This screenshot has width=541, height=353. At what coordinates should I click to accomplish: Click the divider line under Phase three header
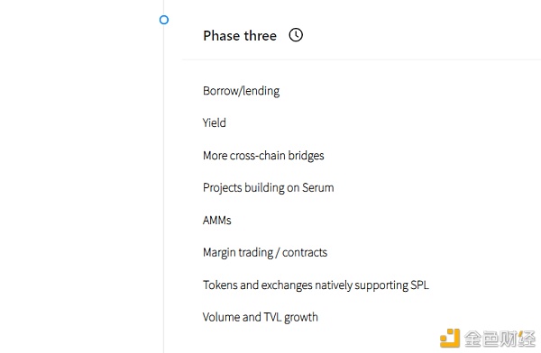362,59
